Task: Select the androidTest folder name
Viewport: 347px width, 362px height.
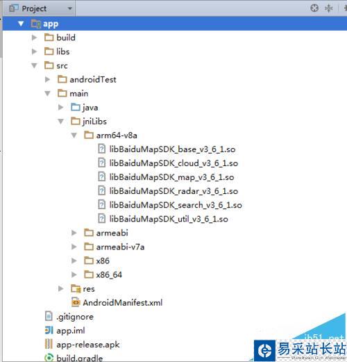Action: (93, 80)
